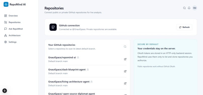Click the Repositories page heading
203x95 pixels.
click(54, 8)
